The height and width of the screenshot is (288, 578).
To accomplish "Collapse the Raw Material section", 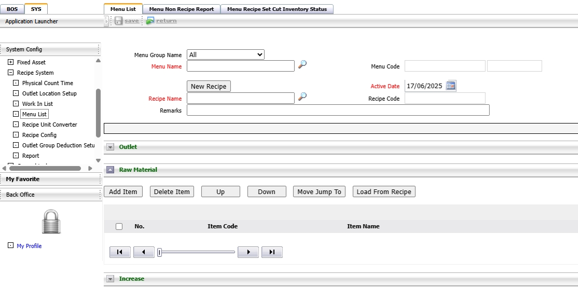I will pos(110,170).
